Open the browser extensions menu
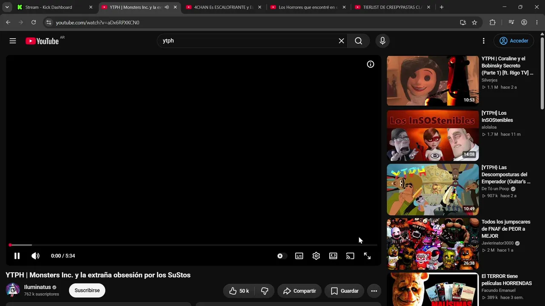The width and height of the screenshot is (545, 306). [x=493, y=23]
